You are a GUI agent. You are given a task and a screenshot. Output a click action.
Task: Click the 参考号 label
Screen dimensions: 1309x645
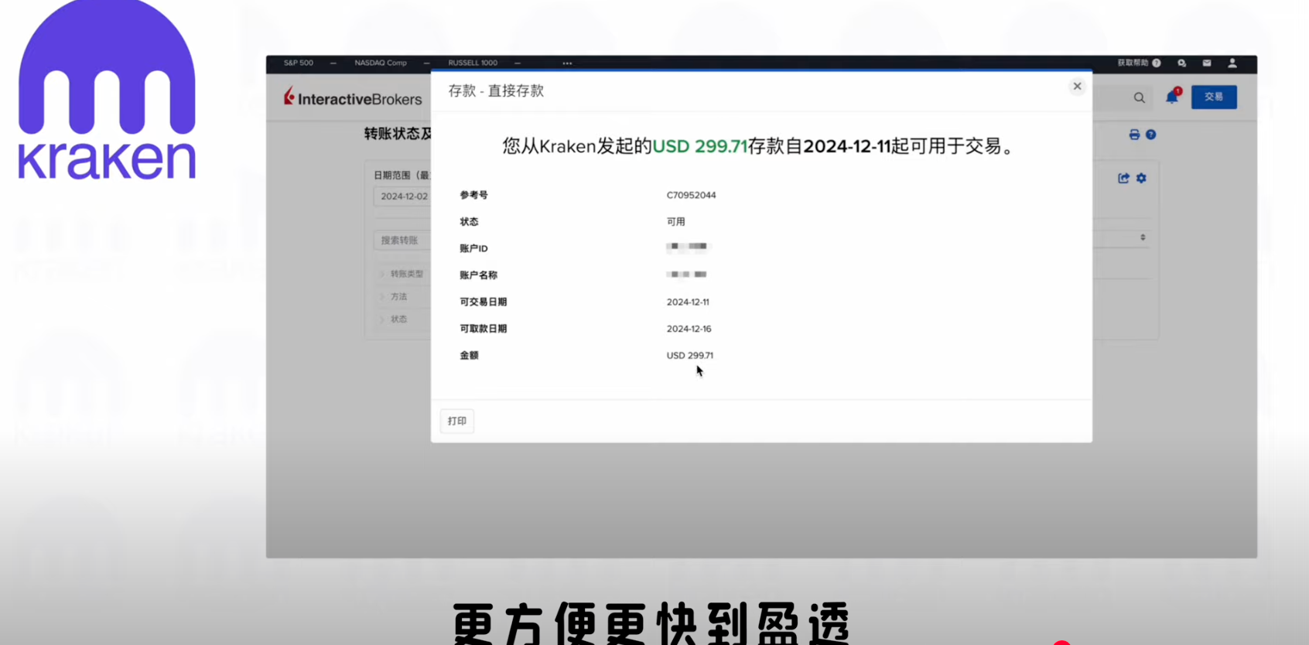click(x=473, y=195)
